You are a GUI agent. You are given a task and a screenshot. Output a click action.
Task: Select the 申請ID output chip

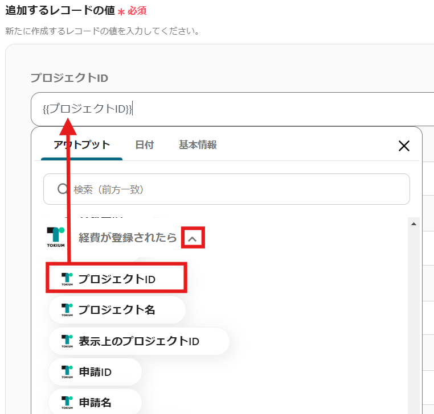click(x=95, y=372)
